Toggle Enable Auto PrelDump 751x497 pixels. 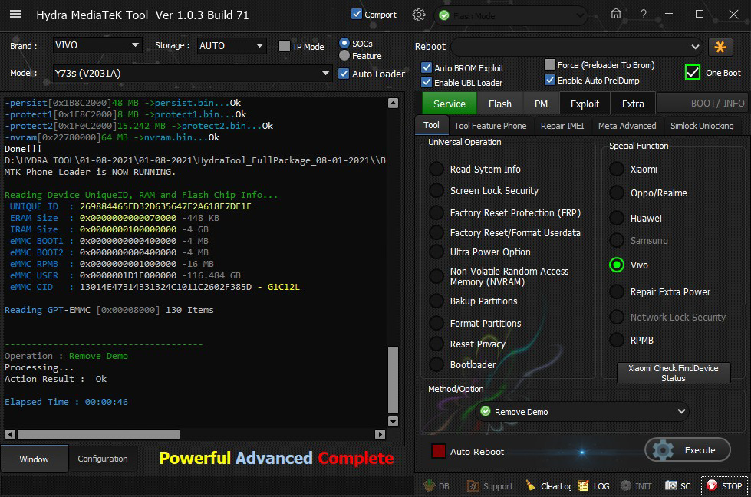pos(550,80)
